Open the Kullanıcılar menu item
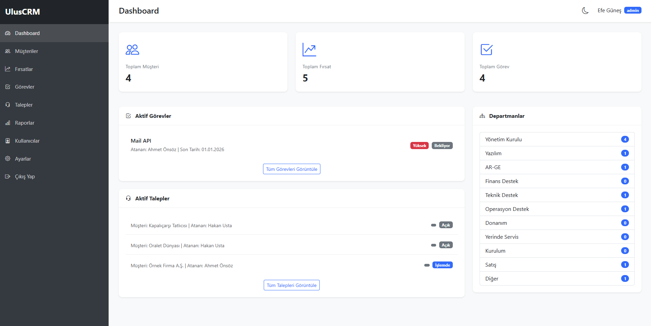 (x=27, y=141)
